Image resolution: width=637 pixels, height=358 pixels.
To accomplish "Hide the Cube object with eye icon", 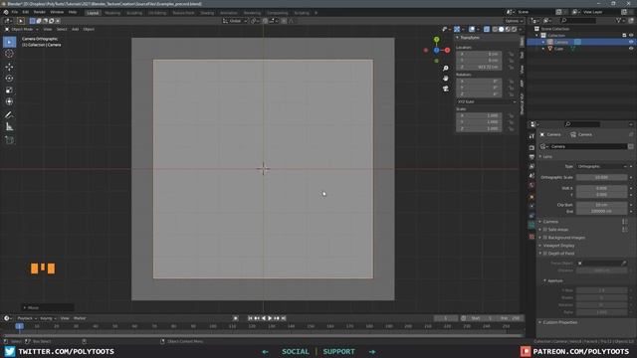I will 631,49.
